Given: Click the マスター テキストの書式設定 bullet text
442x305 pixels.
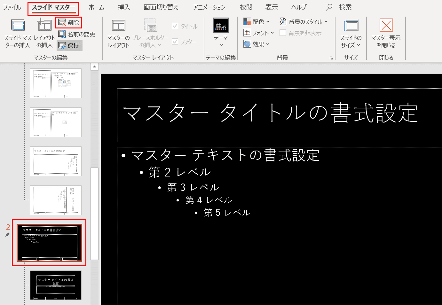Looking at the screenshot, I should tap(225, 155).
